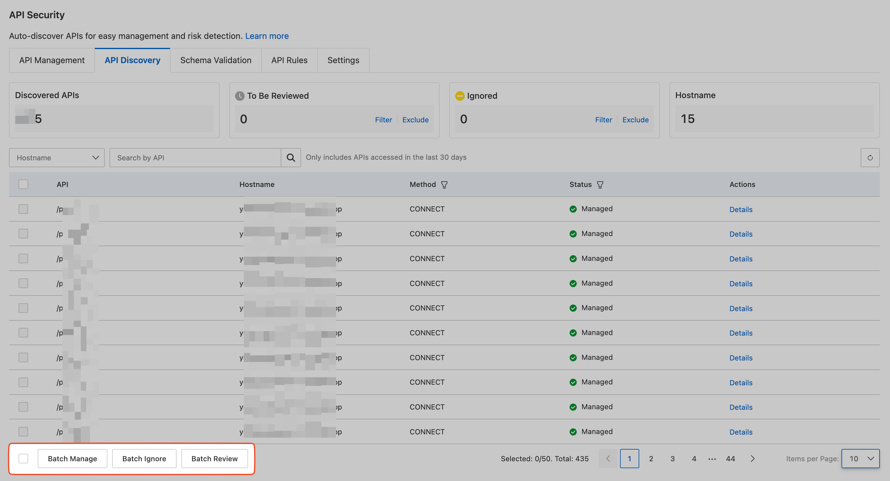Toggle the select-all checkbox in table header
Image resolution: width=890 pixels, height=481 pixels.
click(x=24, y=184)
